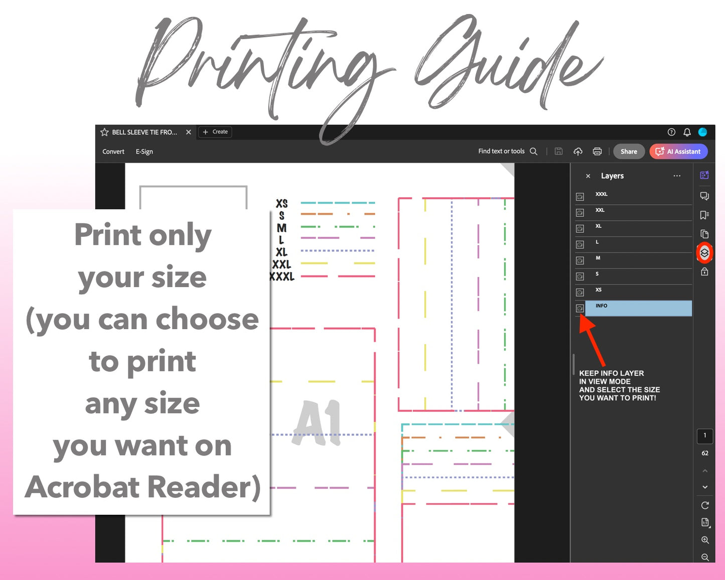Click the cloud upload icon
This screenshot has width=725, height=580.
pyautogui.click(x=578, y=152)
